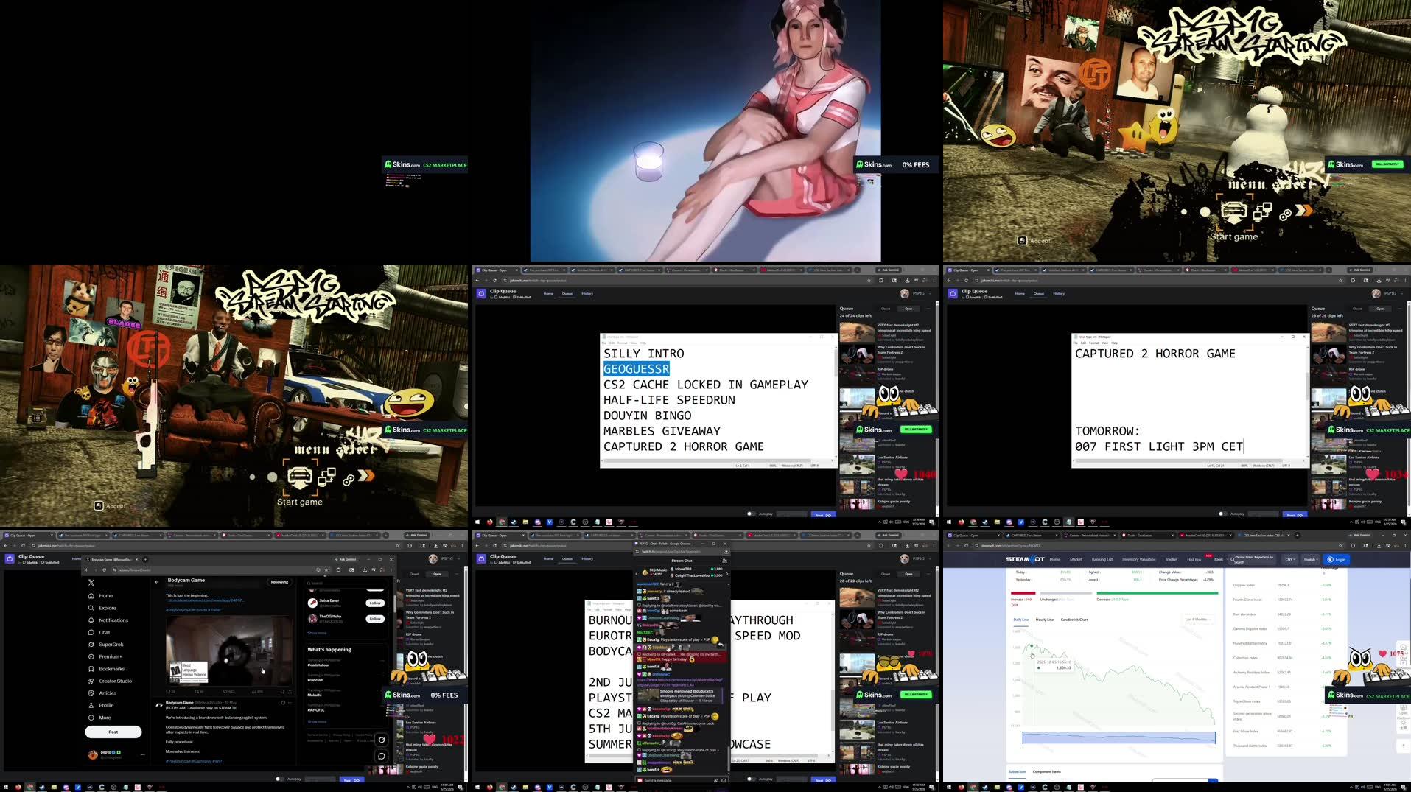The height and width of the screenshot is (792, 1411).
Task: Click the Login button on SteamDT
Action: point(1337,559)
